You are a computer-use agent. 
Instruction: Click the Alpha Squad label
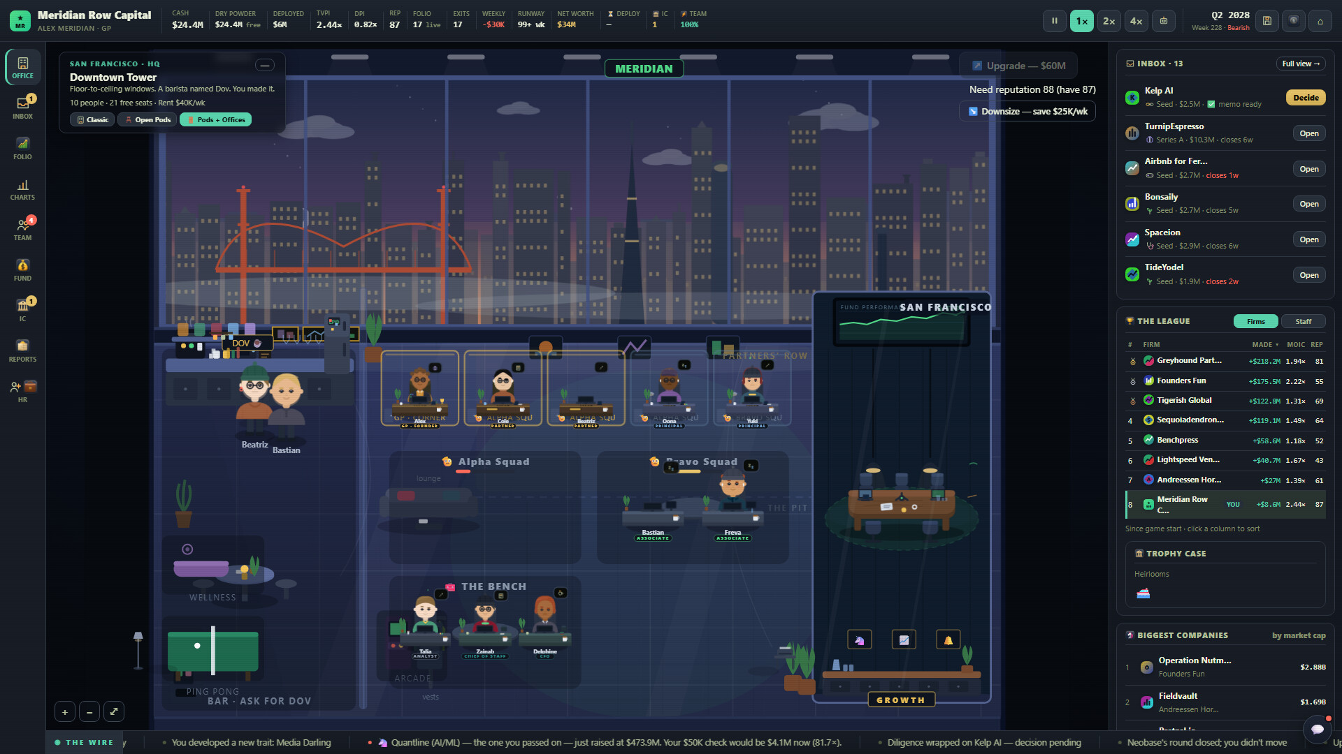pyautogui.click(x=493, y=462)
